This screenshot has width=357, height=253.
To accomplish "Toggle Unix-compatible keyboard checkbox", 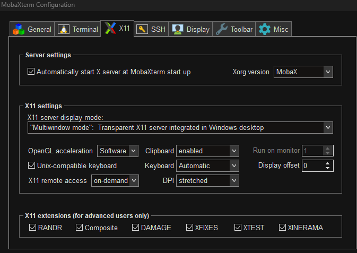I will pyautogui.click(x=31, y=165).
